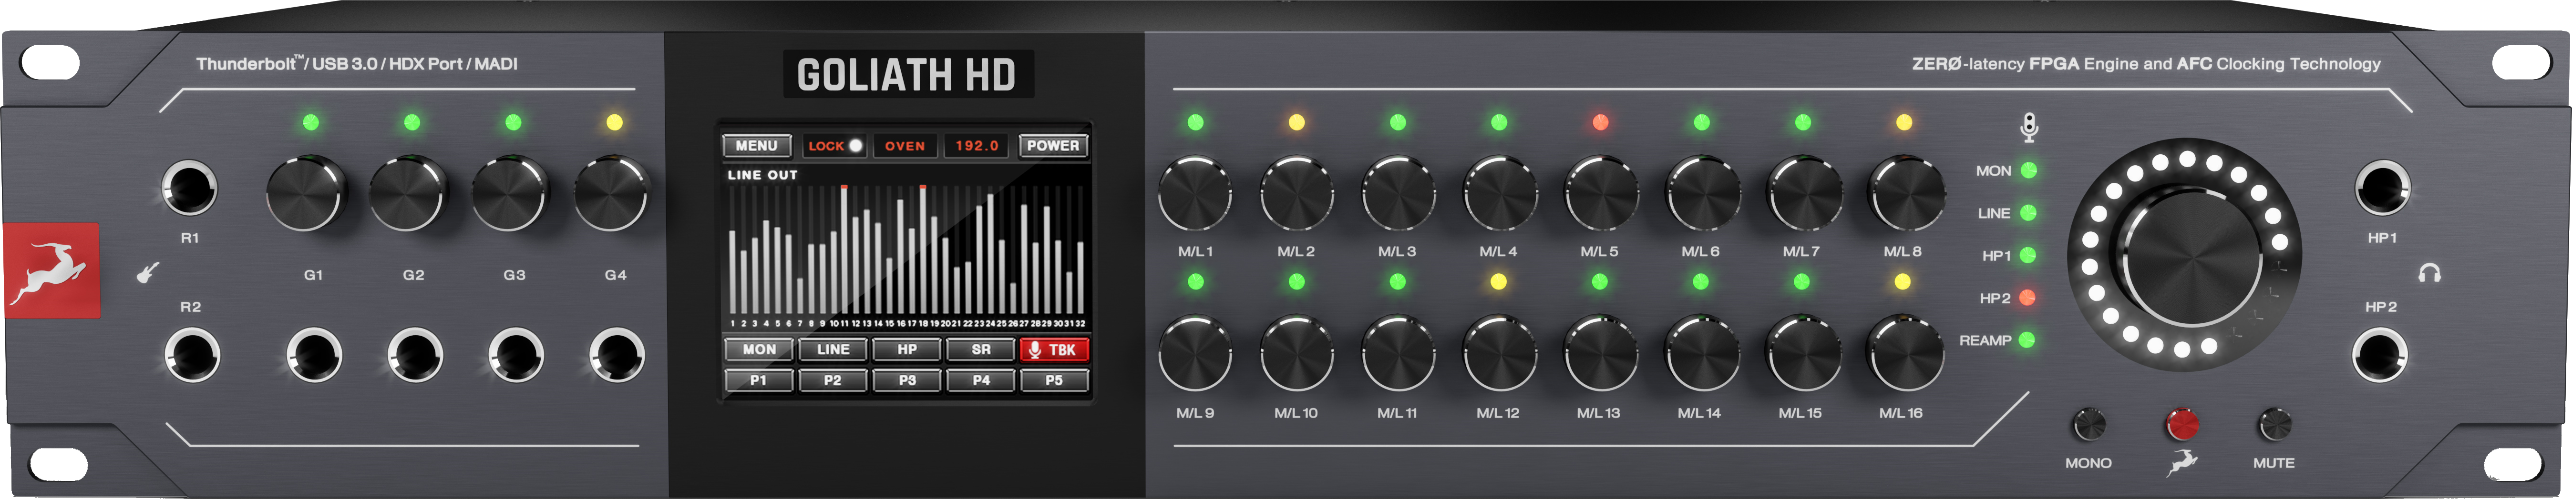This screenshot has height=499, width=2572.
Task: Tap the MENU button on the display
Action: tap(757, 146)
